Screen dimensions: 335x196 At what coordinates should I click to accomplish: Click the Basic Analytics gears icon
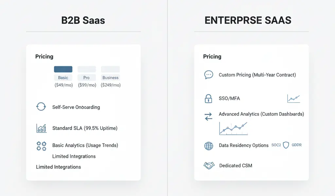[41, 146]
